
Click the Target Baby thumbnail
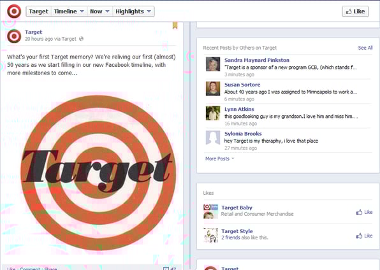tap(210, 211)
